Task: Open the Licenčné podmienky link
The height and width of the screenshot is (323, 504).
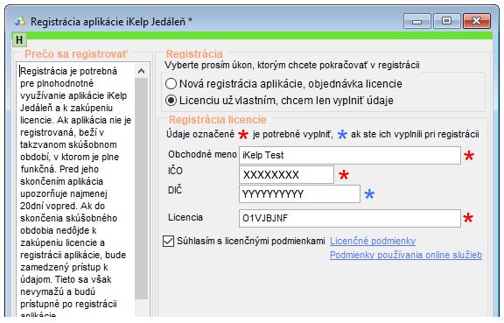Action: pos(373,241)
